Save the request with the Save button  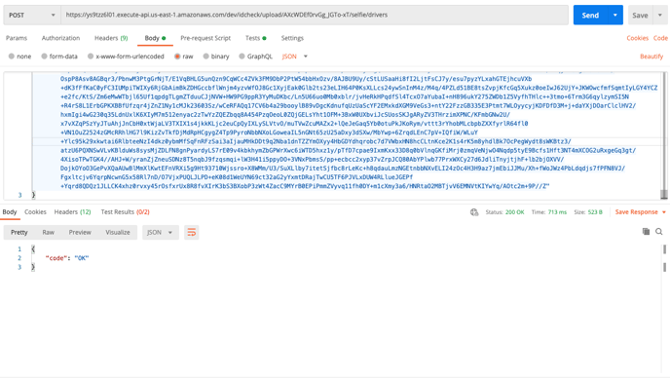click(x=640, y=15)
